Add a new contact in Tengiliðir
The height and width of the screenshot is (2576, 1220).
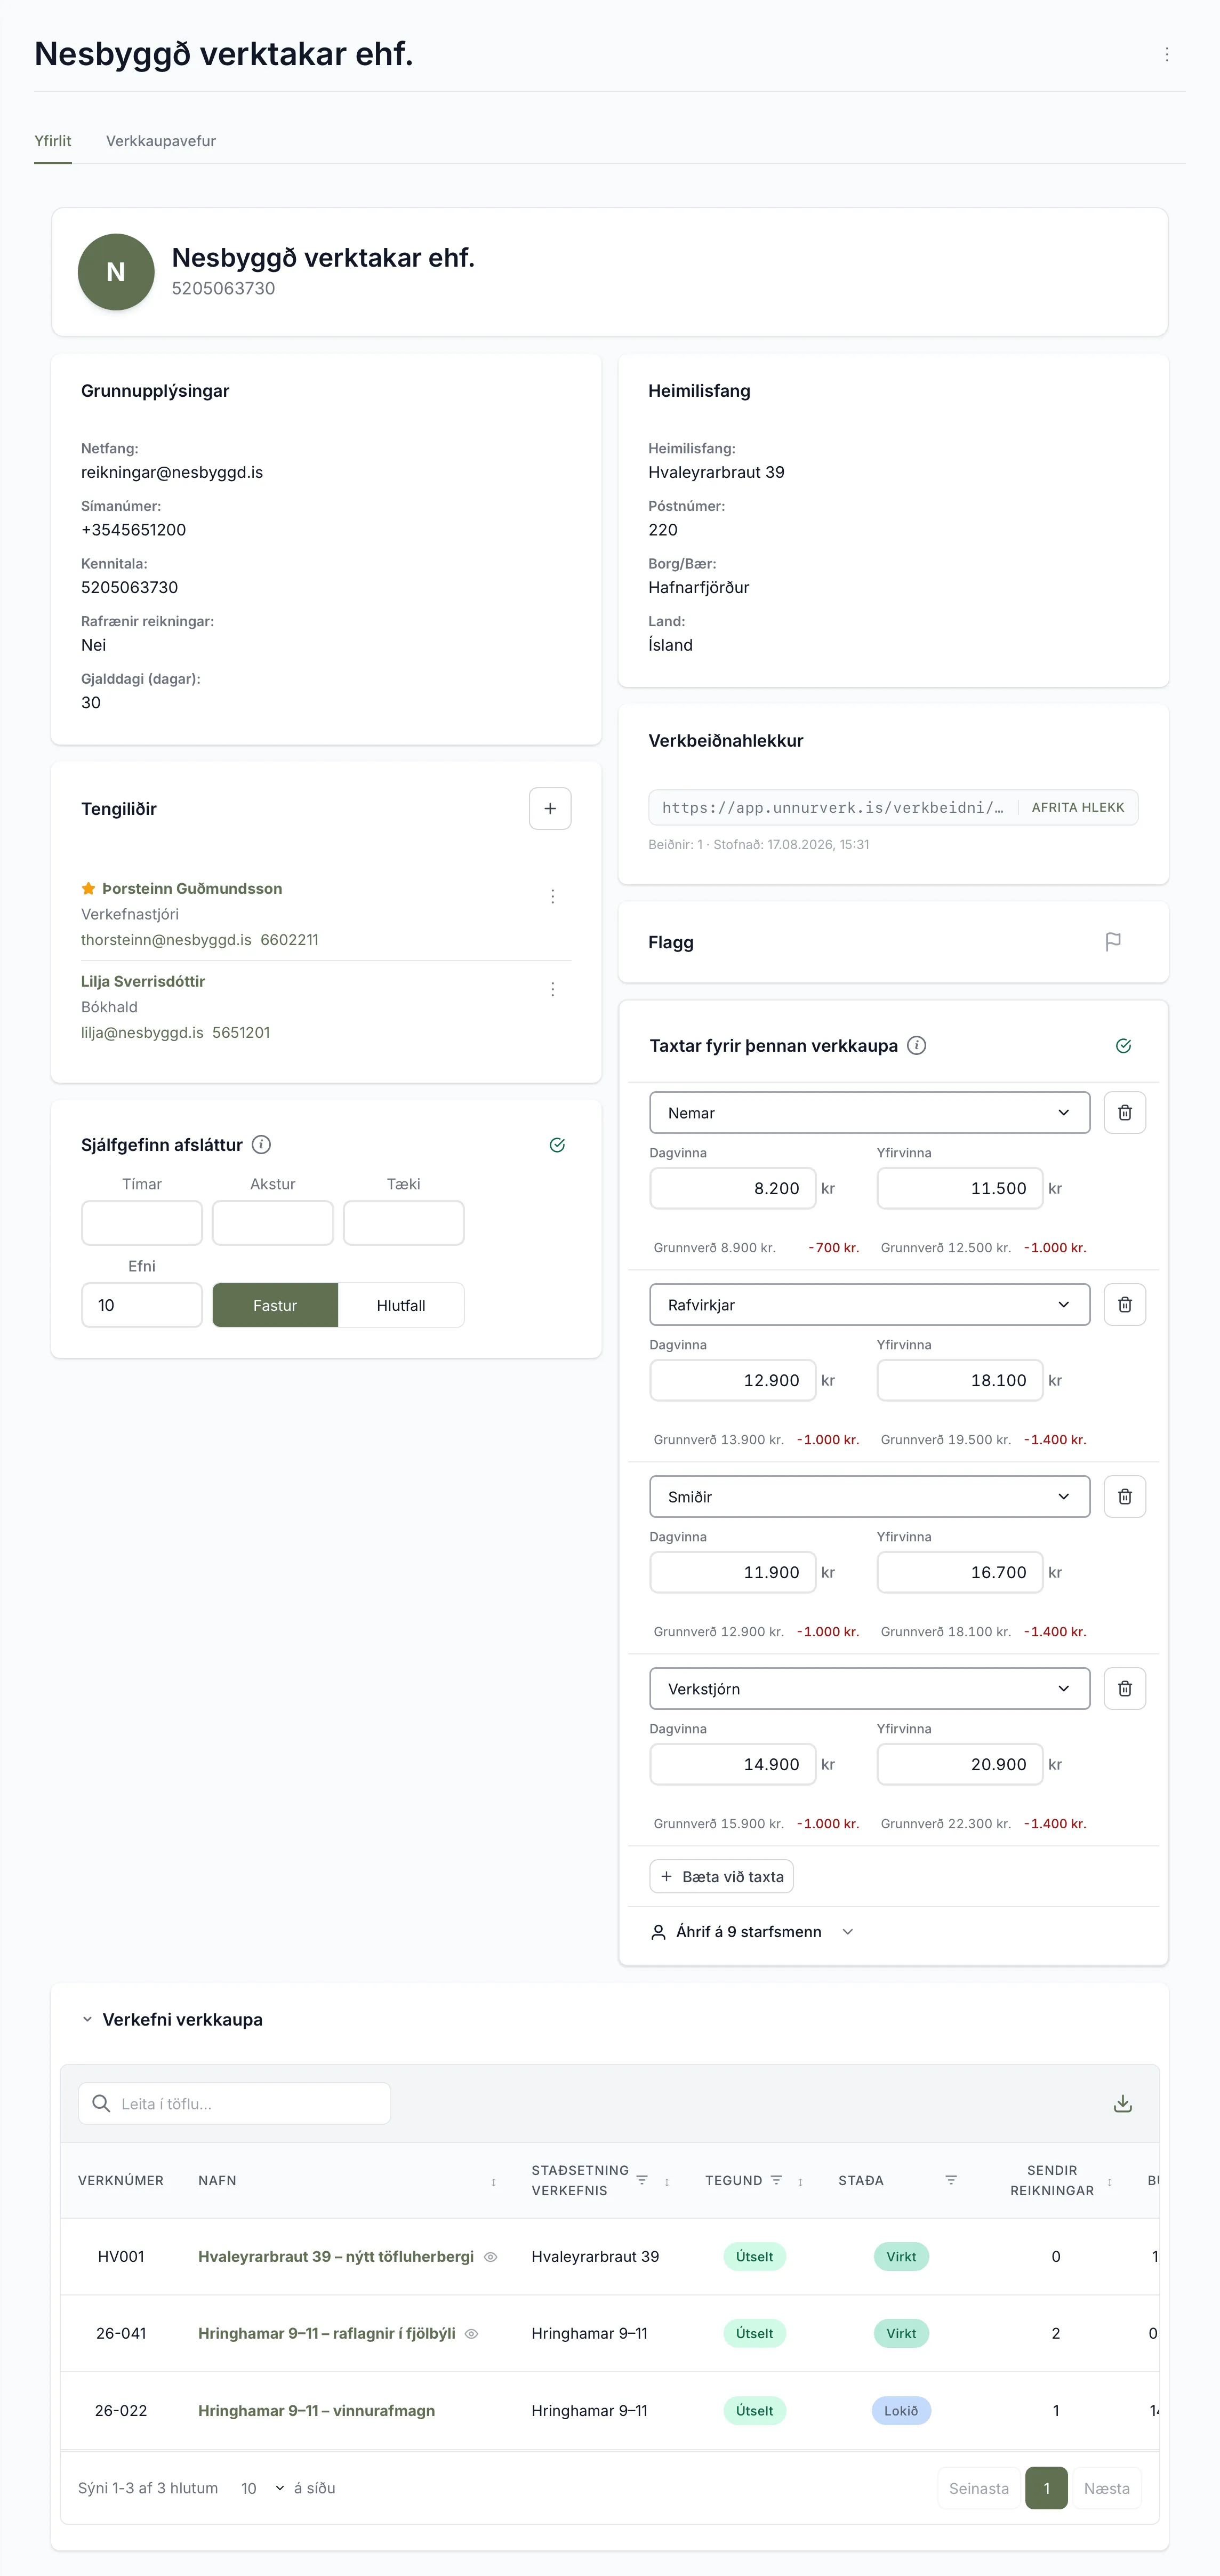click(550, 808)
